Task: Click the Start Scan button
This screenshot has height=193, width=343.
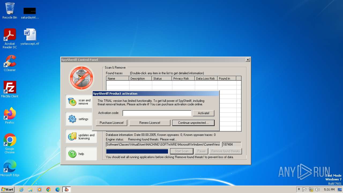Action: click(x=181, y=151)
